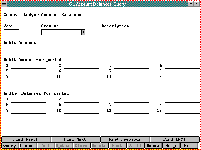Click the Cancel button

pos(28,146)
